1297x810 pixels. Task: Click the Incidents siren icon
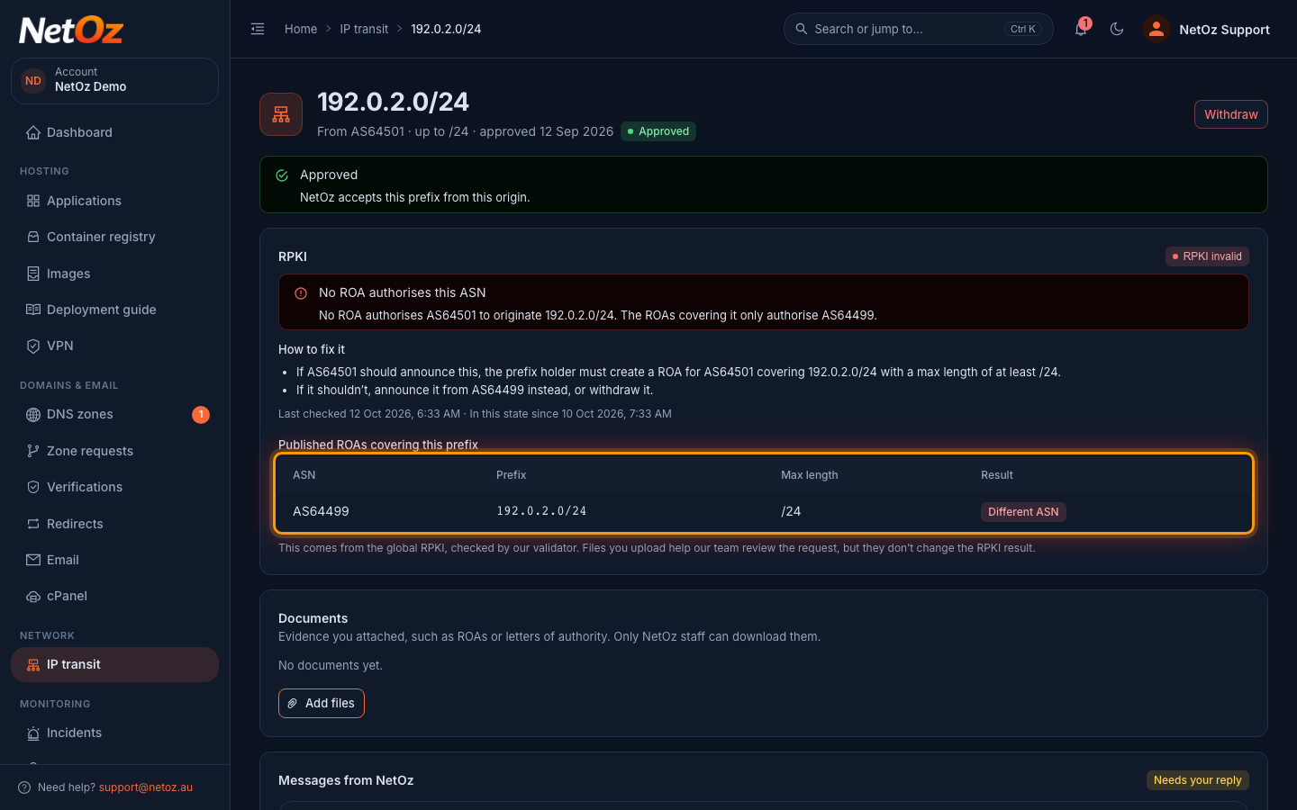coord(33,733)
